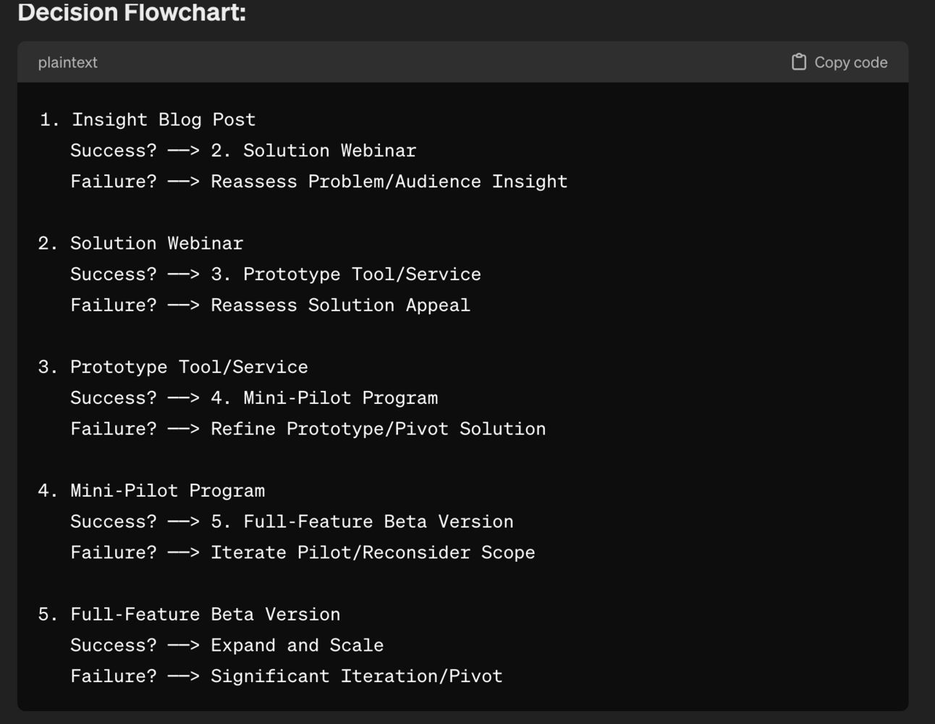Screen dimensions: 935x724
Task: Click the 'Iterate Pilot/Reconsider Scope' failure line
Action: coord(302,553)
